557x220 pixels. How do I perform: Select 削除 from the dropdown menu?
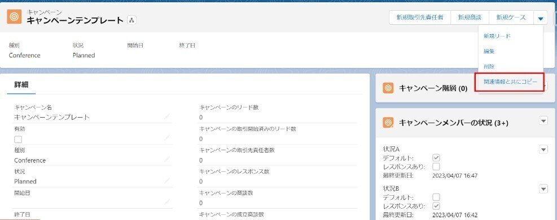pyautogui.click(x=511, y=66)
